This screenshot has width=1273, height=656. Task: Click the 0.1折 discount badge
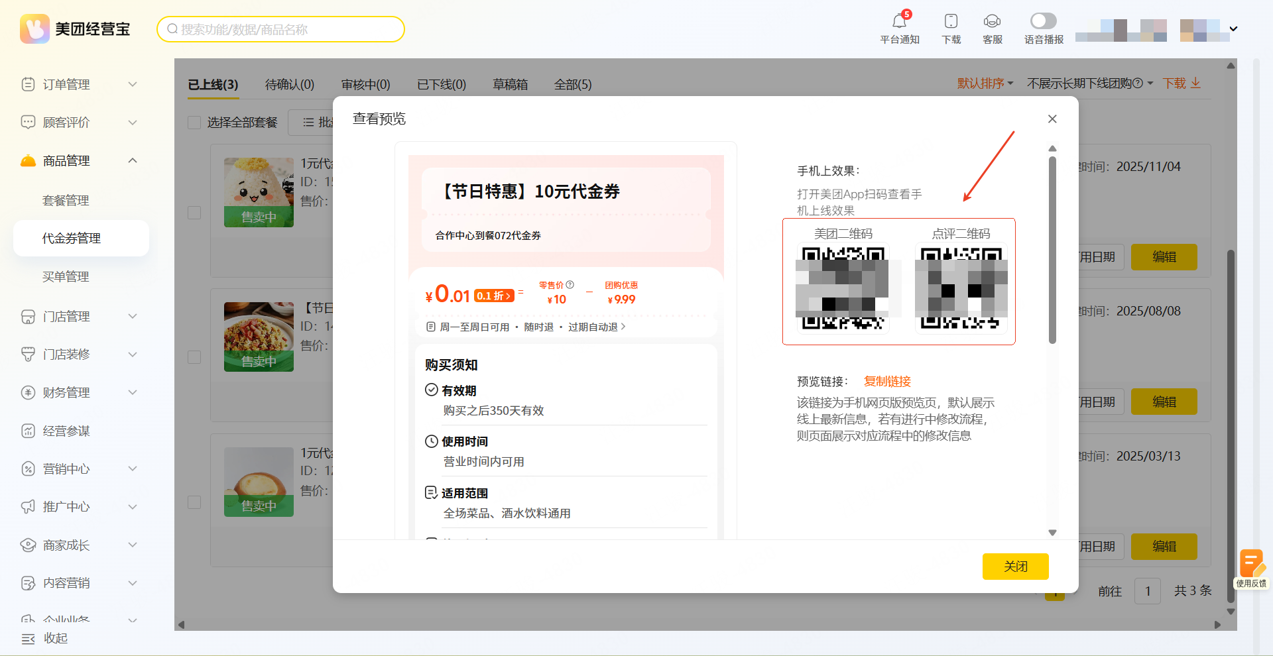494,296
